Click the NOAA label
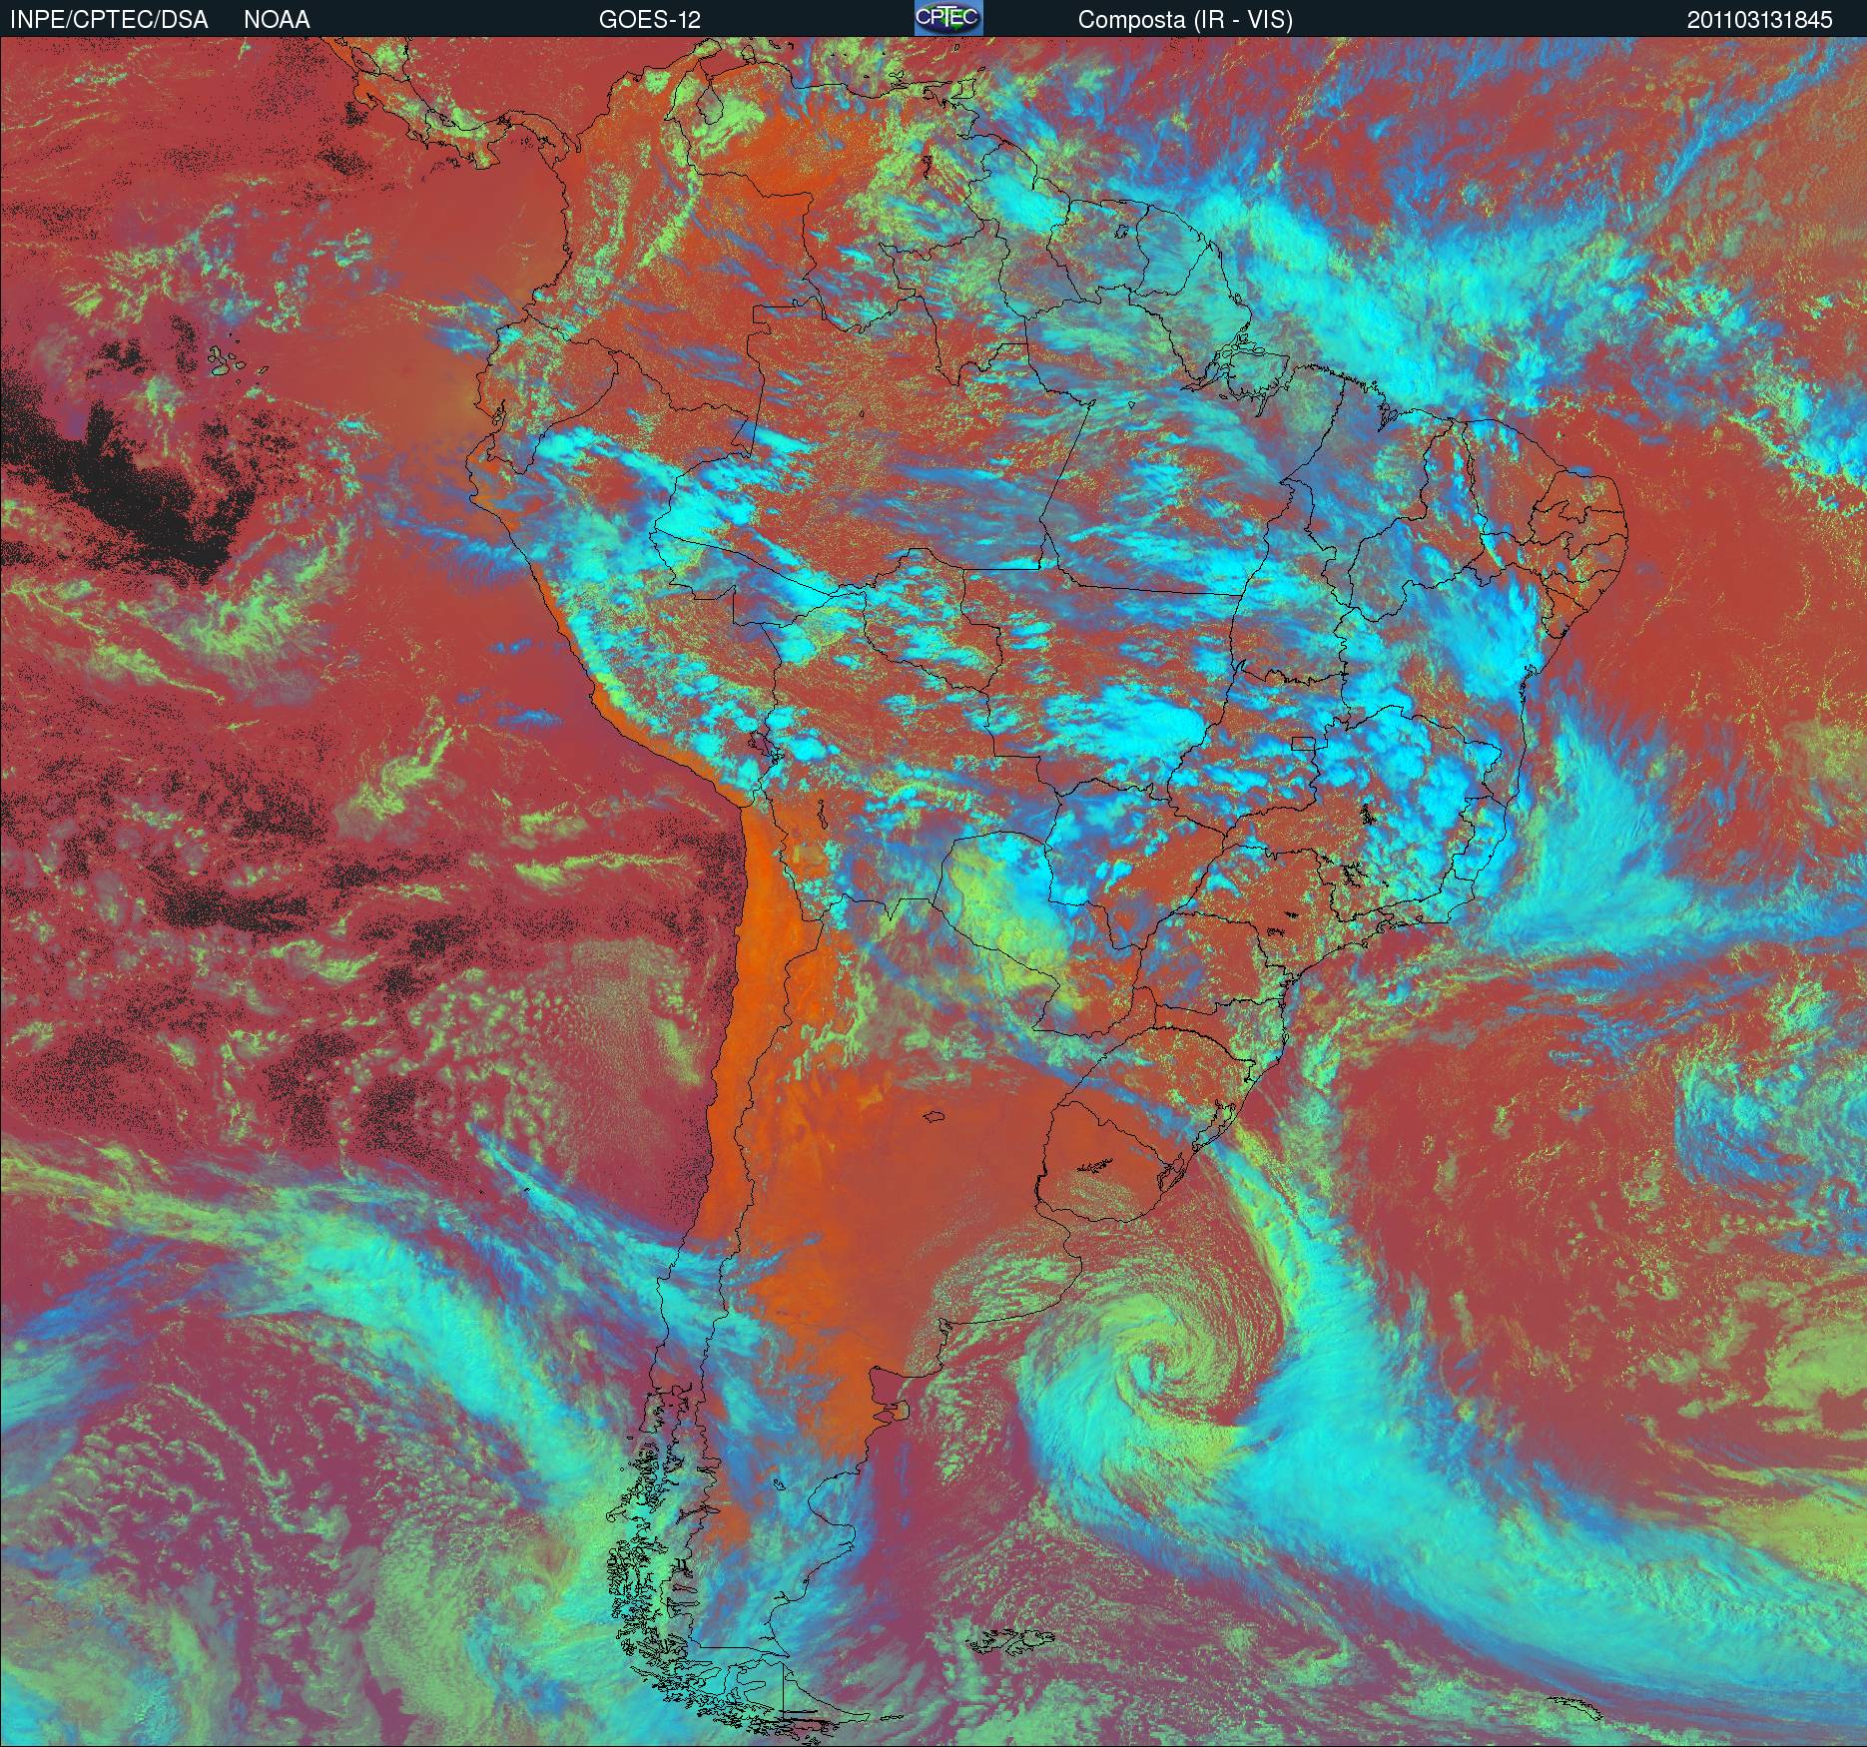 (x=277, y=20)
